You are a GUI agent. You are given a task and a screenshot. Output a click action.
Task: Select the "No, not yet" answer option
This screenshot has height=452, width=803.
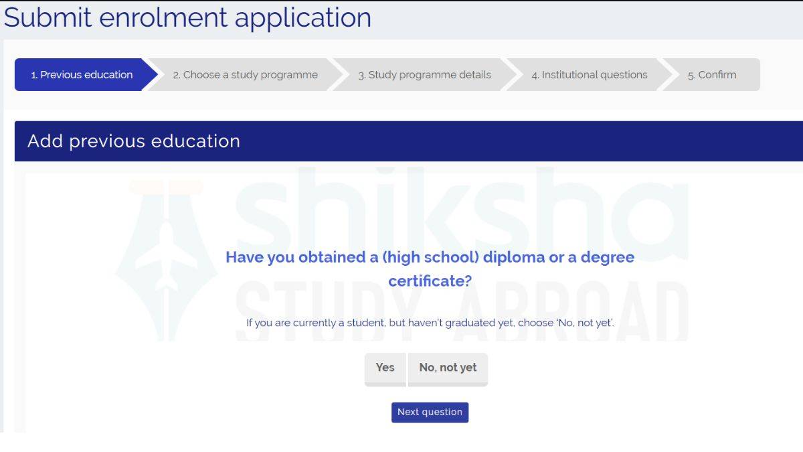tap(447, 368)
